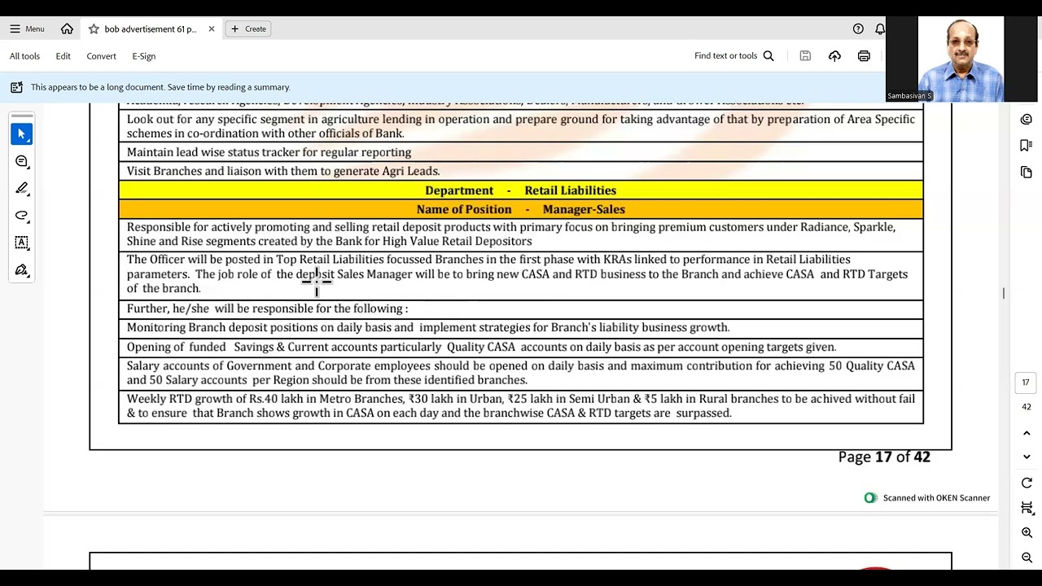1042x586 pixels.
Task: Click 'Responsible for actively promoting' row
Action: (x=521, y=234)
